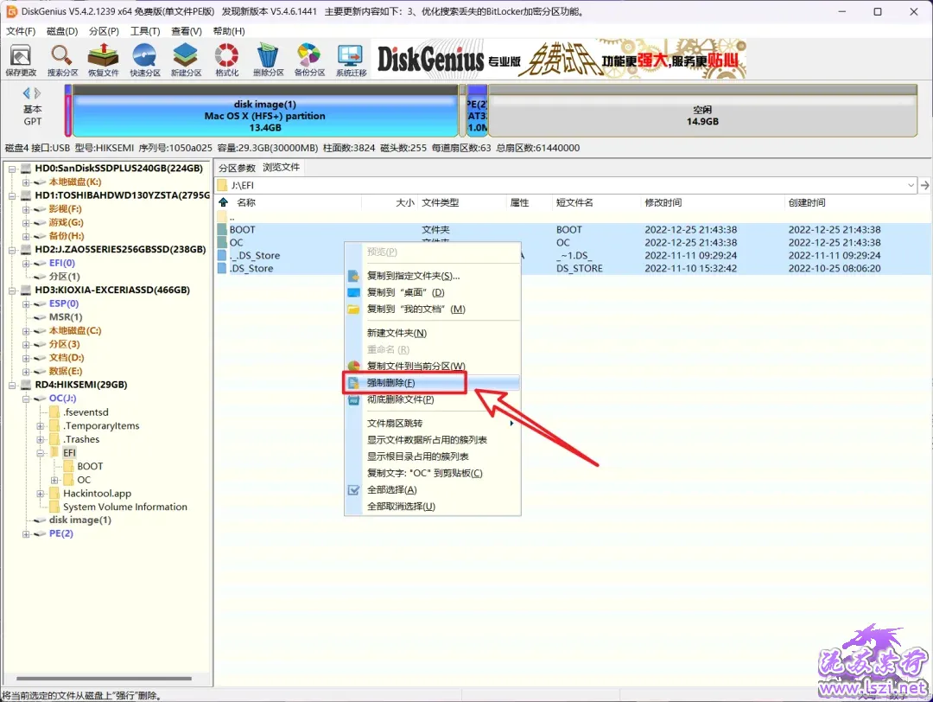The image size is (933, 702).
Task: Select the .Trashes folder in tree
Action: [x=81, y=439]
